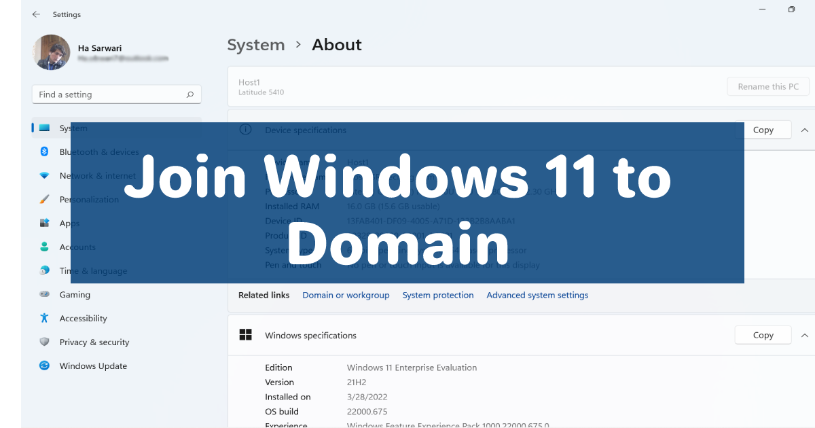Click the 21H2 version value
Screen dimensions: 815x428
pyautogui.click(x=357, y=382)
